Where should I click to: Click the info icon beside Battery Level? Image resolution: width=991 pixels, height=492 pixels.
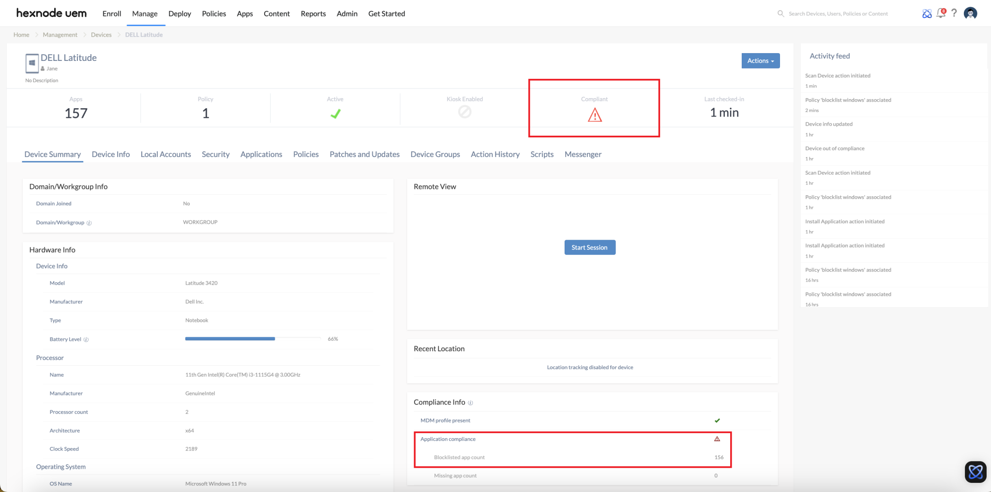tap(86, 339)
